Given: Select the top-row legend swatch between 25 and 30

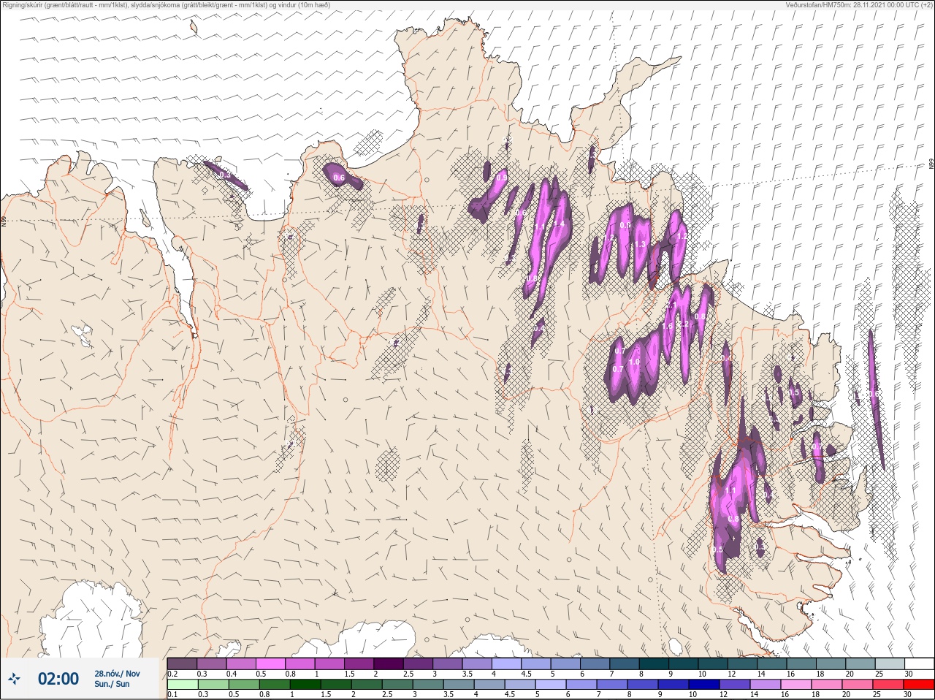Looking at the screenshot, I should pos(891,663).
